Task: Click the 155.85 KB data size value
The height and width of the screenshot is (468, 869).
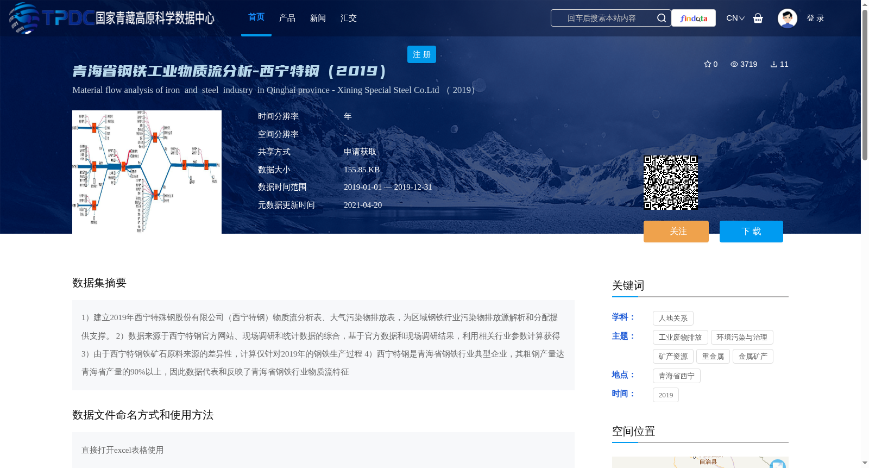Action: (362, 170)
